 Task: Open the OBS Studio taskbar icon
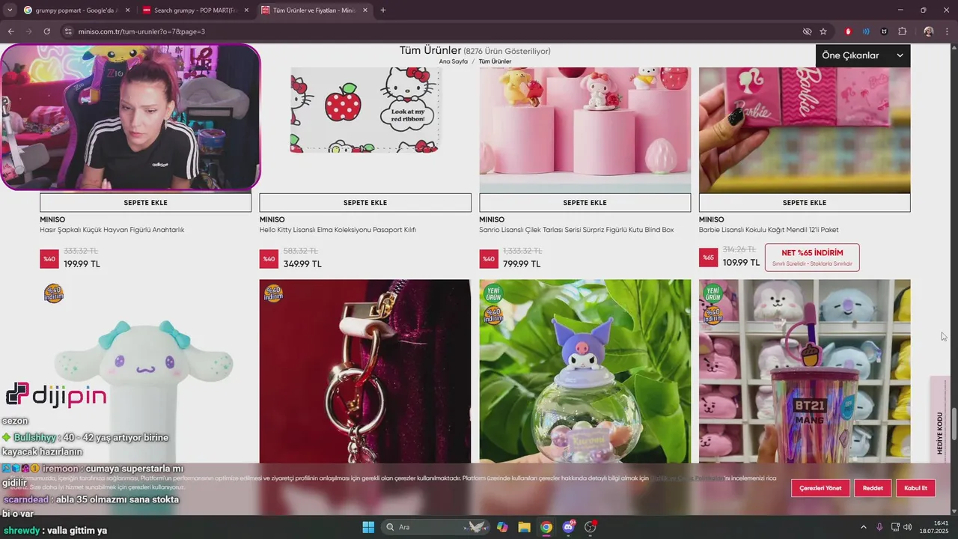pyautogui.click(x=591, y=527)
